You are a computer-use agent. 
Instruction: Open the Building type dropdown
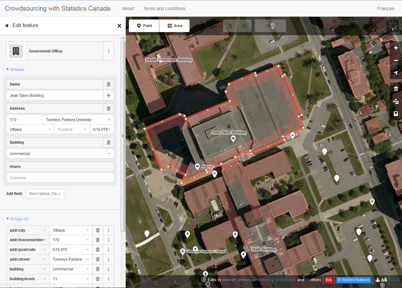click(x=109, y=154)
